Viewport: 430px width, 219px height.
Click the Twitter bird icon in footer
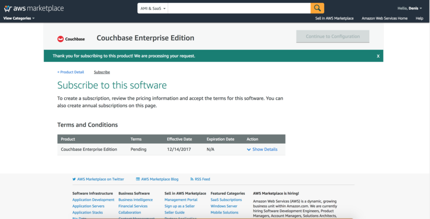[74, 179]
